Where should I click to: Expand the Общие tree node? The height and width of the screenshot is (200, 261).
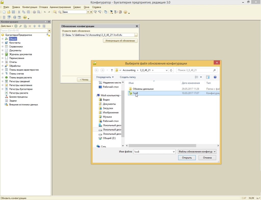[3, 39]
